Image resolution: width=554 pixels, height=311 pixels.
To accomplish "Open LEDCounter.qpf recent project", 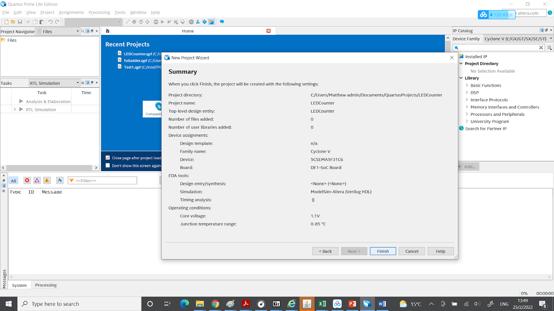I will pos(138,54).
